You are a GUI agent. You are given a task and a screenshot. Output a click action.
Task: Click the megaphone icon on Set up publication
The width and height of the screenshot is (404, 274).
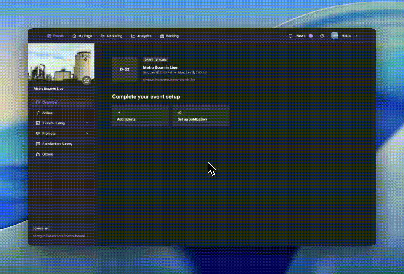click(180, 112)
